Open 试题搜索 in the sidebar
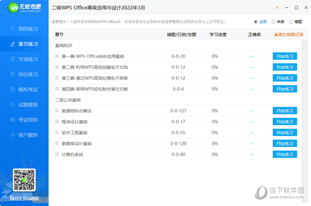This screenshot has width=311, height=206. (24, 105)
